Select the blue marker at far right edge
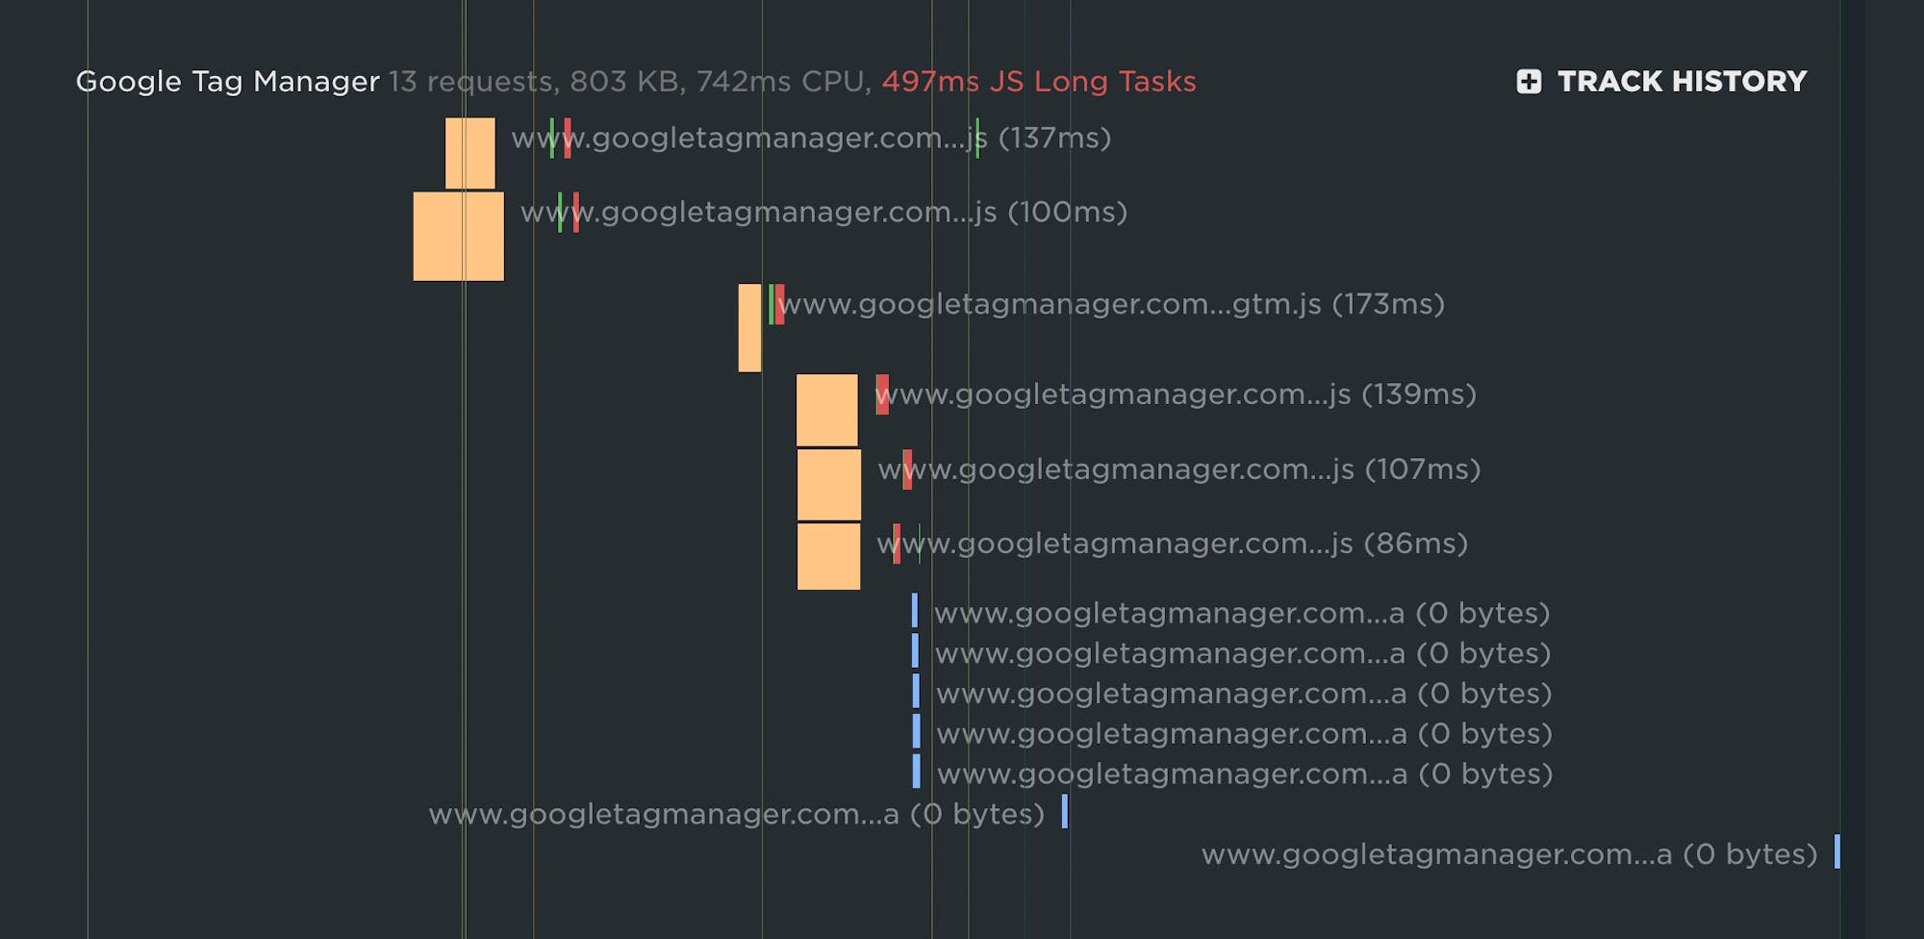The height and width of the screenshot is (939, 1924). click(x=1836, y=851)
